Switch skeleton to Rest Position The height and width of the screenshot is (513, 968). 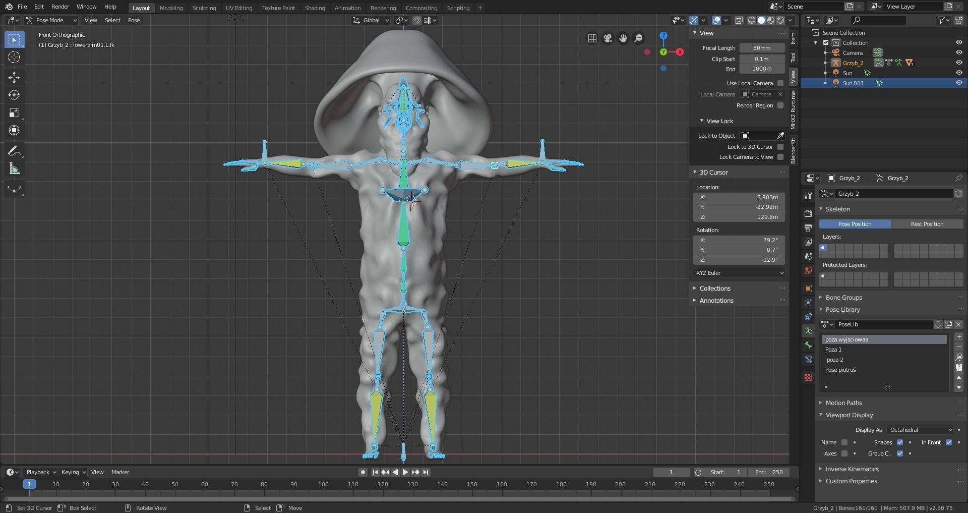click(927, 224)
